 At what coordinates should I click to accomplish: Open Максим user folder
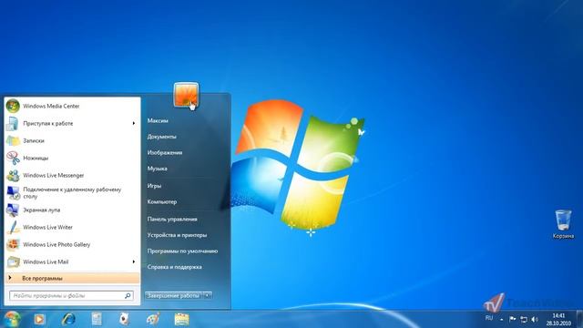pyautogui.click(x=158, y=120)
